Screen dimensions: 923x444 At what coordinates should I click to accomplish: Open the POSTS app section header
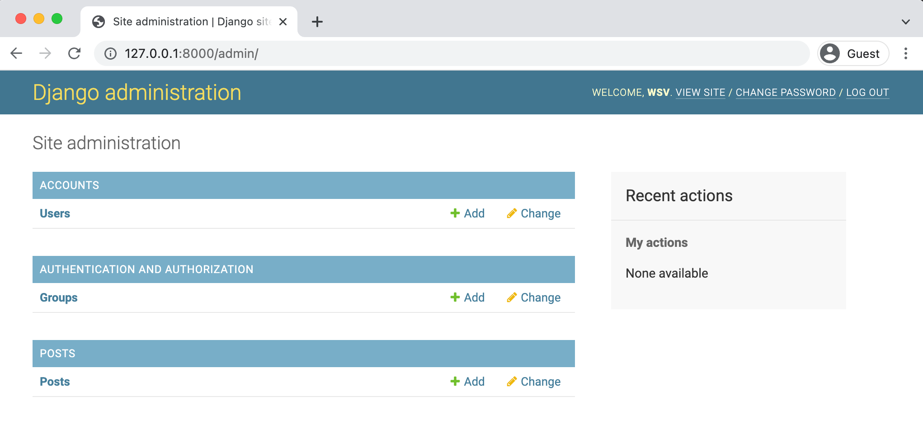coord(57,354)
